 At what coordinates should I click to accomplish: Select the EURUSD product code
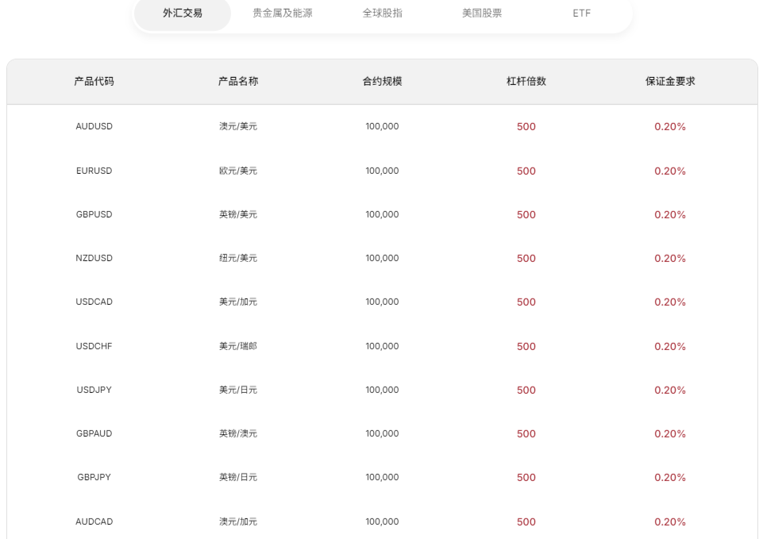94,170
